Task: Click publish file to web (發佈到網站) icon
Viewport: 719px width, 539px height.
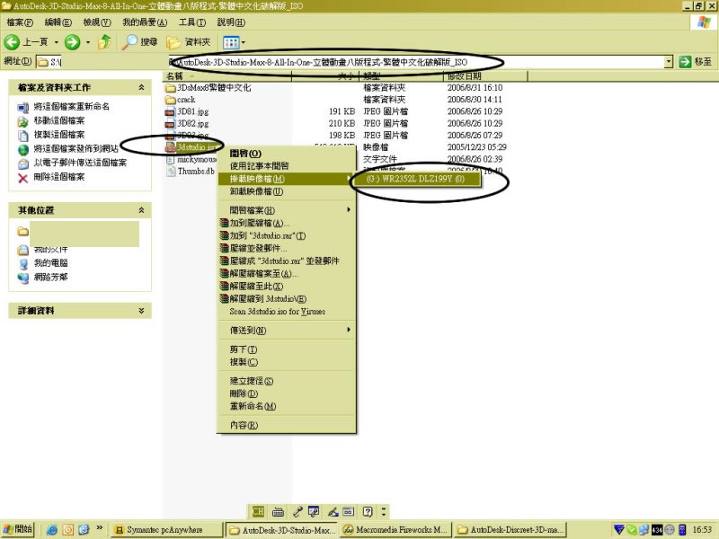Action: click(x=23, y=149)
